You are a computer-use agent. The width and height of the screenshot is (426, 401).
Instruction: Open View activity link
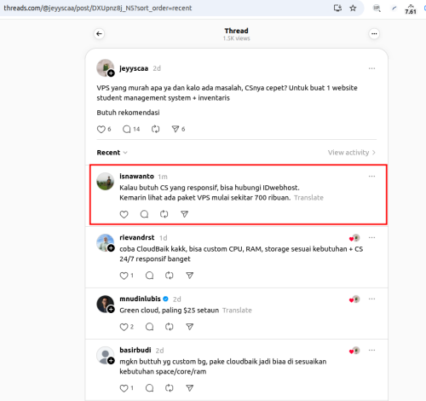pos(352,153)
